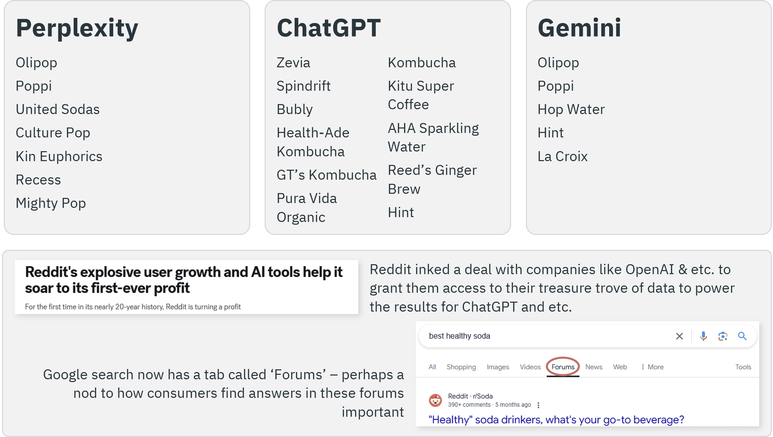Open Google Lens camera search icon
The image size is (773, 437).
click(722, 336)
